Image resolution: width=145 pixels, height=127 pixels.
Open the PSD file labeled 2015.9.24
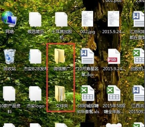[114, 56]
